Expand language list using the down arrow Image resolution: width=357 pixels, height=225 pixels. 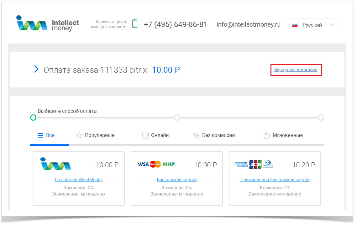[333, 25]
